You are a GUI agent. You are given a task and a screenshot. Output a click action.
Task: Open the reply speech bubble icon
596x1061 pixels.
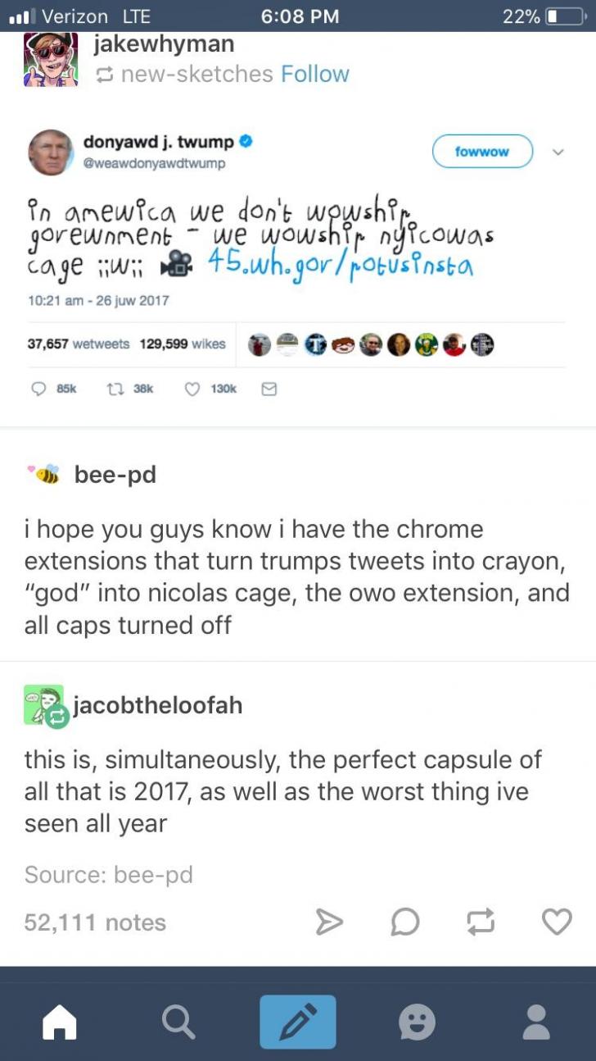coord(404,922)
